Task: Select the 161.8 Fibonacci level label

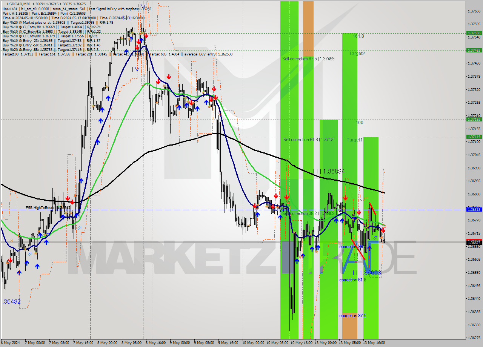Action: [358, 36]
